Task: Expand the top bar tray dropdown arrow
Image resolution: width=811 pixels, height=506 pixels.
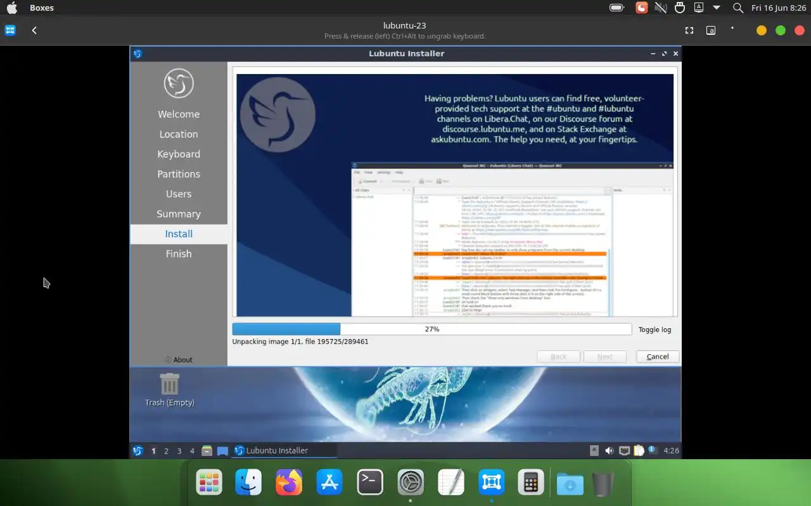Action: (717, 8)
